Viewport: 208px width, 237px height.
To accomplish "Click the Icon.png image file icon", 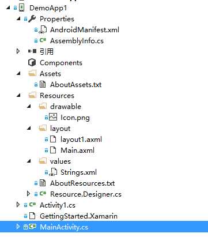I will pyautogui.click(x=53, y=117).
